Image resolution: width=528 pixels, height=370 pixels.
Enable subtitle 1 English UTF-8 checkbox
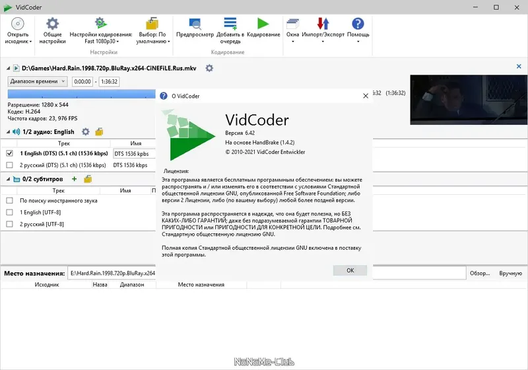(9, 212)
